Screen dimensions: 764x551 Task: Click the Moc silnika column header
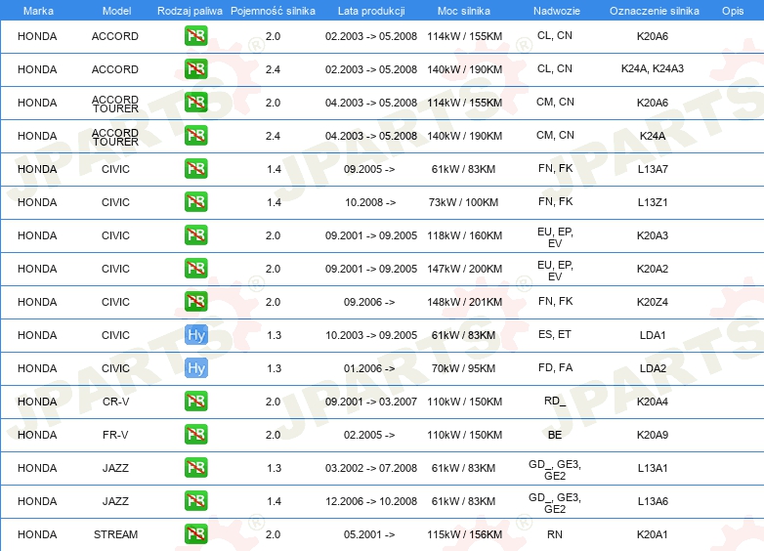point(464,11)
